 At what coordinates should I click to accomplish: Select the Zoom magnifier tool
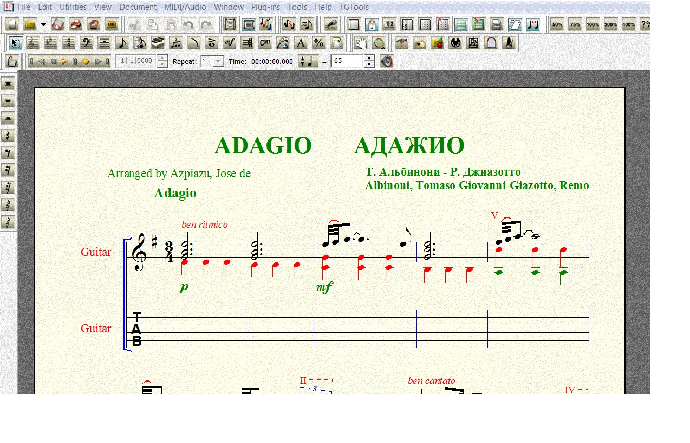click(379, 43)
